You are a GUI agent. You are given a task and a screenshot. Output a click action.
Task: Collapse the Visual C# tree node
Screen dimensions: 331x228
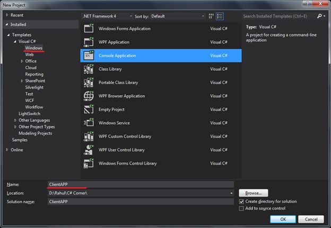15,41
